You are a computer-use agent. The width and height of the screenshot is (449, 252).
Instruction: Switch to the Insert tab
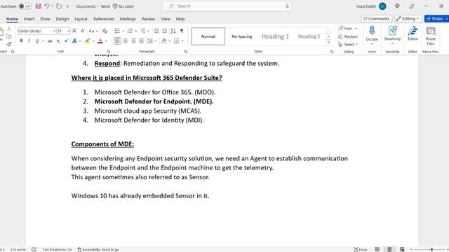[29, 19]
